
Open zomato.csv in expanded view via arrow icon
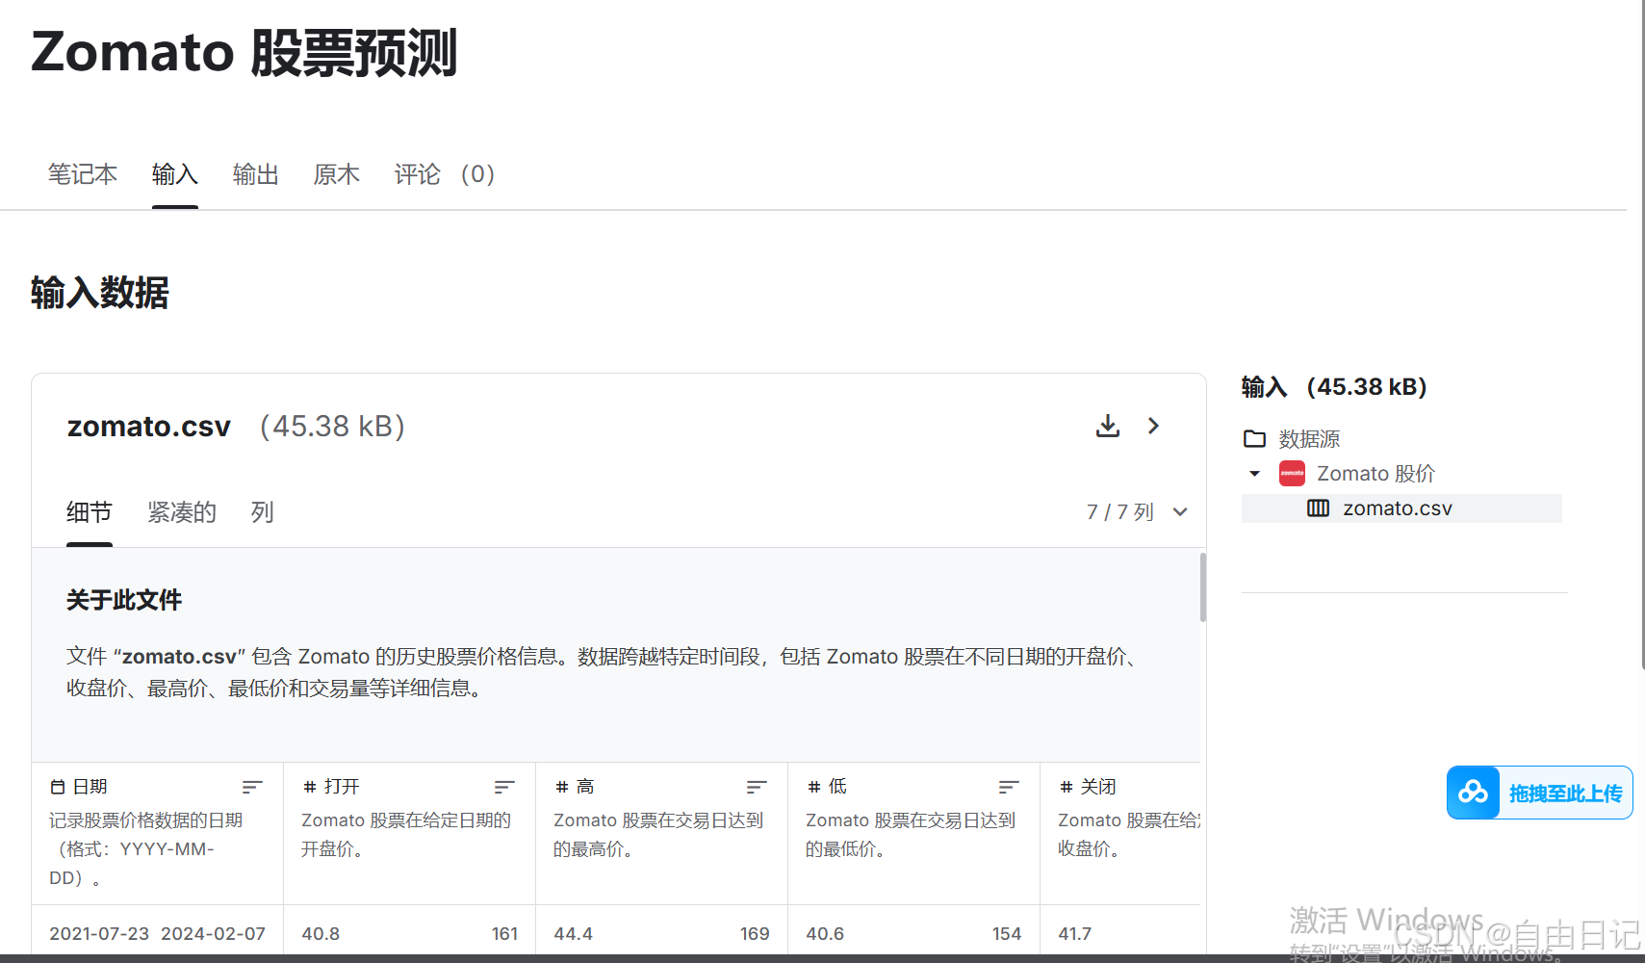(x=1153, y=426)
